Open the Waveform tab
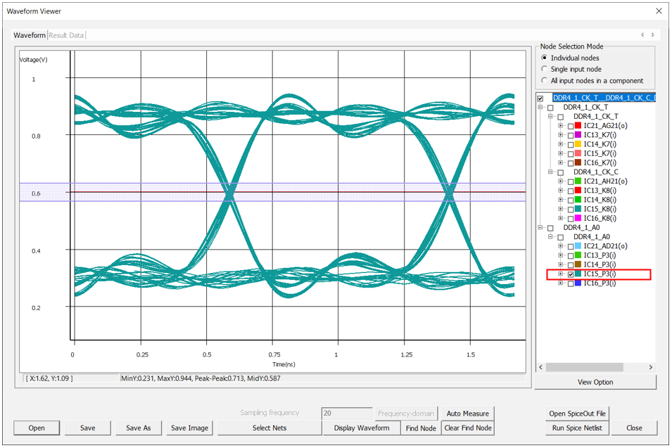This screenshot has width=672, height=448. tap(30, 35)
